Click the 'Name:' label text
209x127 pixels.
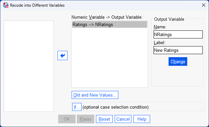click(160, 27)
